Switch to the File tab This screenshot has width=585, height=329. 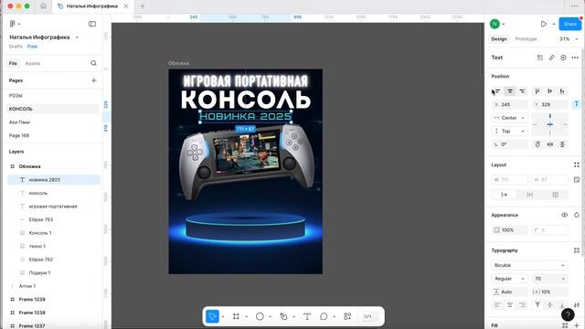click(13, 63)
